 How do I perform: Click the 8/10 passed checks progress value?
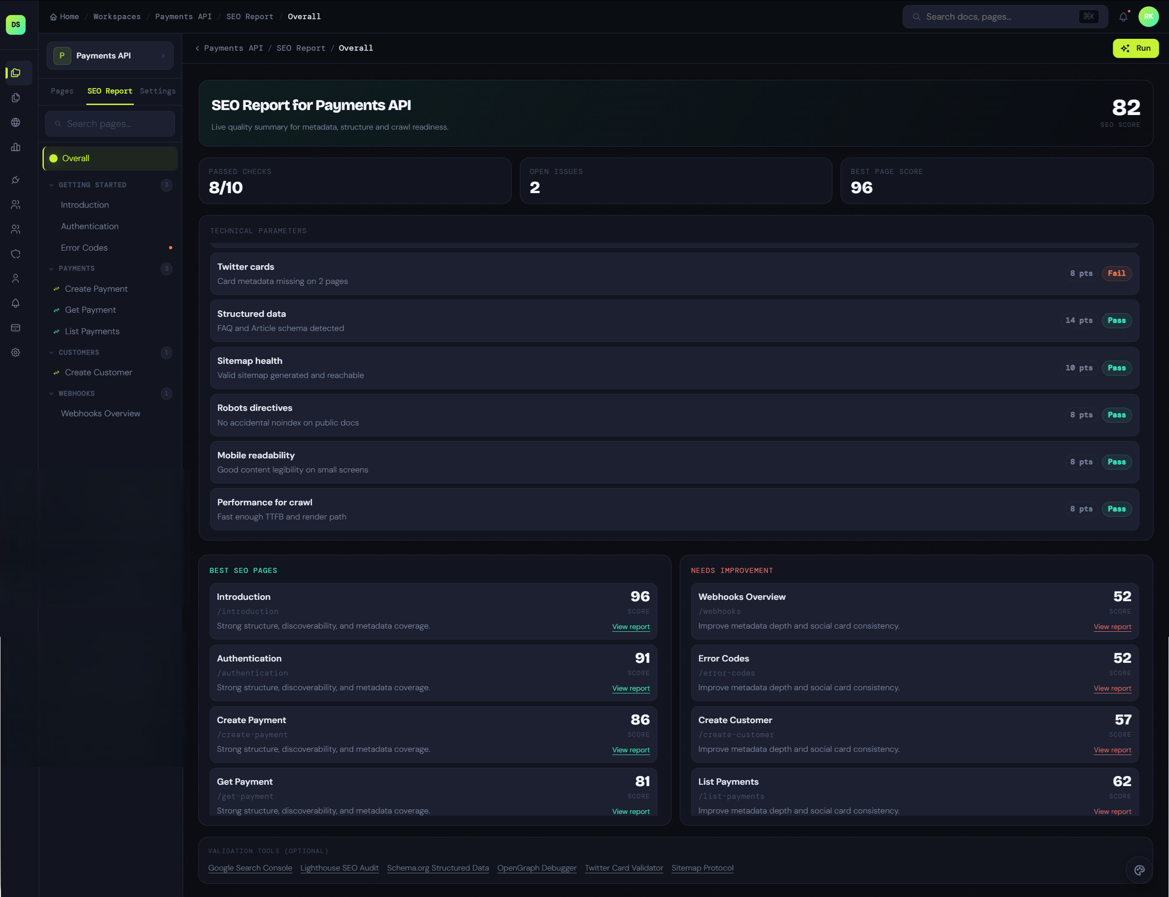pyautogui.click(x=226, y=188)
